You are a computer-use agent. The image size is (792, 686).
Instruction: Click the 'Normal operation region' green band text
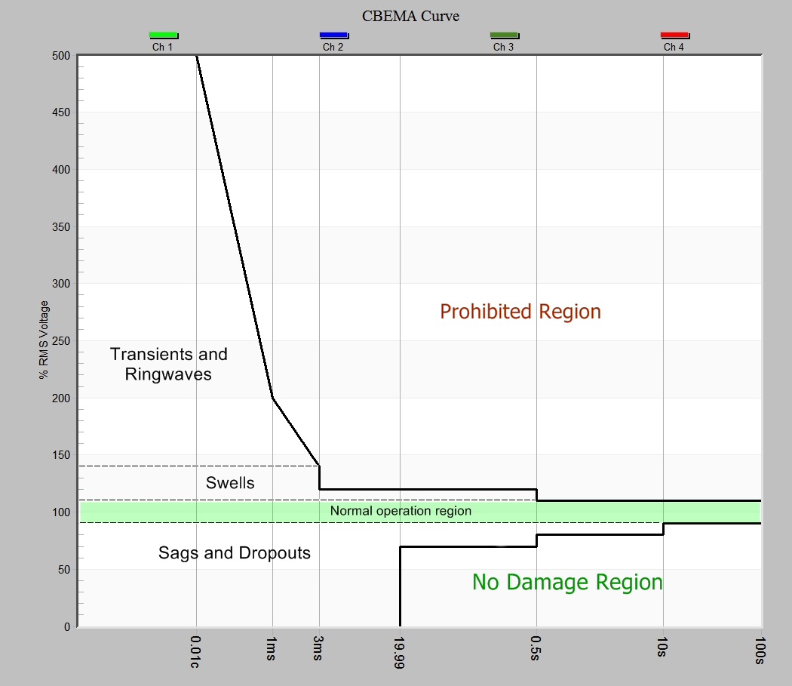pyautogui.click(x=401, y=511)
